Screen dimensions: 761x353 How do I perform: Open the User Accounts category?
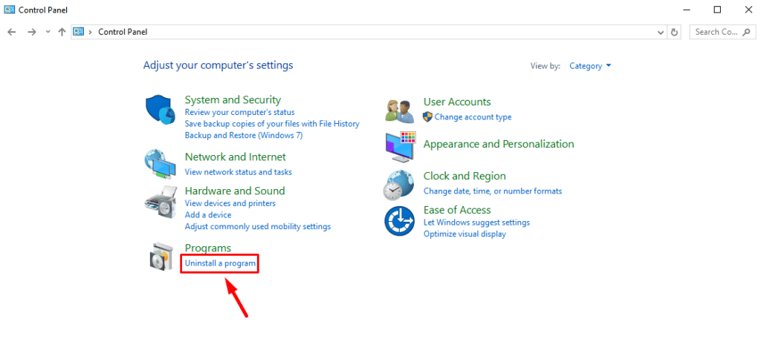click(457, 102)
